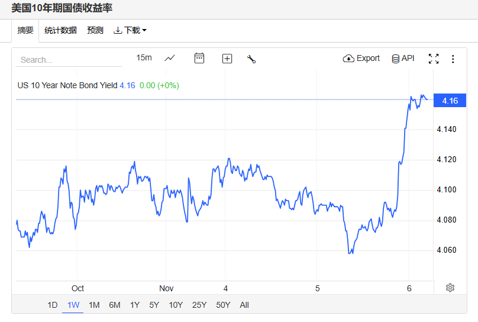Viewport: 478px width, 322px height.
Task: Focus the Search input field
Action: [x=69, y=60]
